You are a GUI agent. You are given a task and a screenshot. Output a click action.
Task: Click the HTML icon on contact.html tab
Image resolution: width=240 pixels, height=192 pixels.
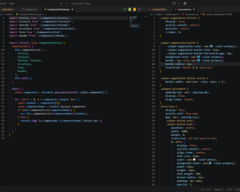point(150,9)
